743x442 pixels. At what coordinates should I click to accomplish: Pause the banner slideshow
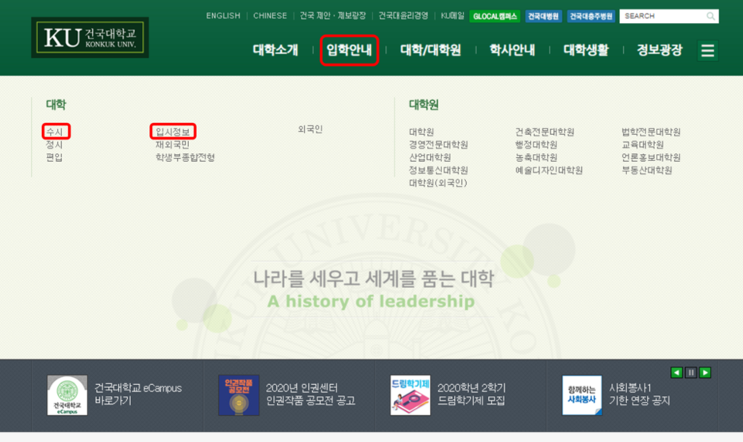[x=691, y=373]
